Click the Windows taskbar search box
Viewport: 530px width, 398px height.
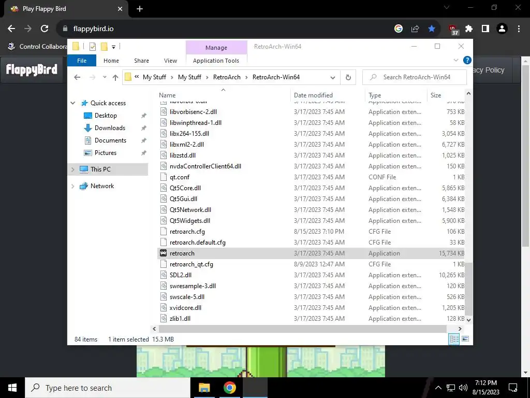[108, 388]
